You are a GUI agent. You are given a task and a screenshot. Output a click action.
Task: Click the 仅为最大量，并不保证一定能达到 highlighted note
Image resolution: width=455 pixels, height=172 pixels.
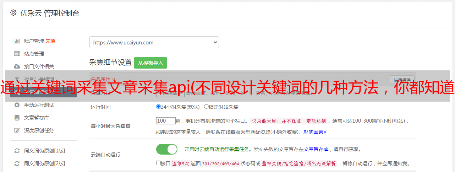289,121
